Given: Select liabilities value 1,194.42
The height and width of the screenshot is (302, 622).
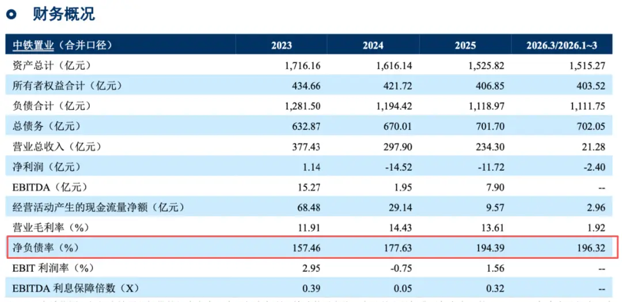Looking at the screenshot, I should pos(393,106).
